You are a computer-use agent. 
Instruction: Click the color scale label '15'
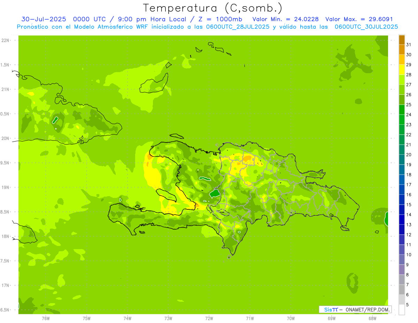409,205
